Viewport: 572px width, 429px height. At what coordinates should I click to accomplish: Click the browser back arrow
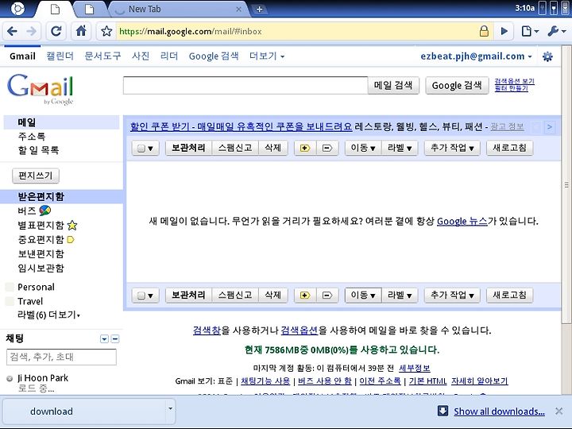(x=12, y=31)
